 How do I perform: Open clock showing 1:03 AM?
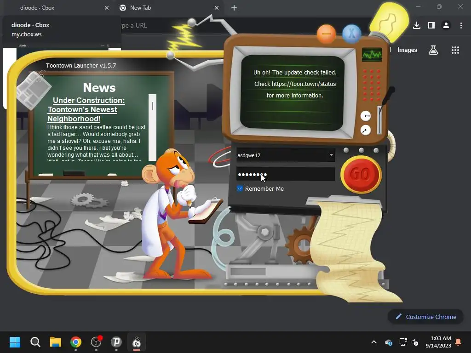(438, 342)
